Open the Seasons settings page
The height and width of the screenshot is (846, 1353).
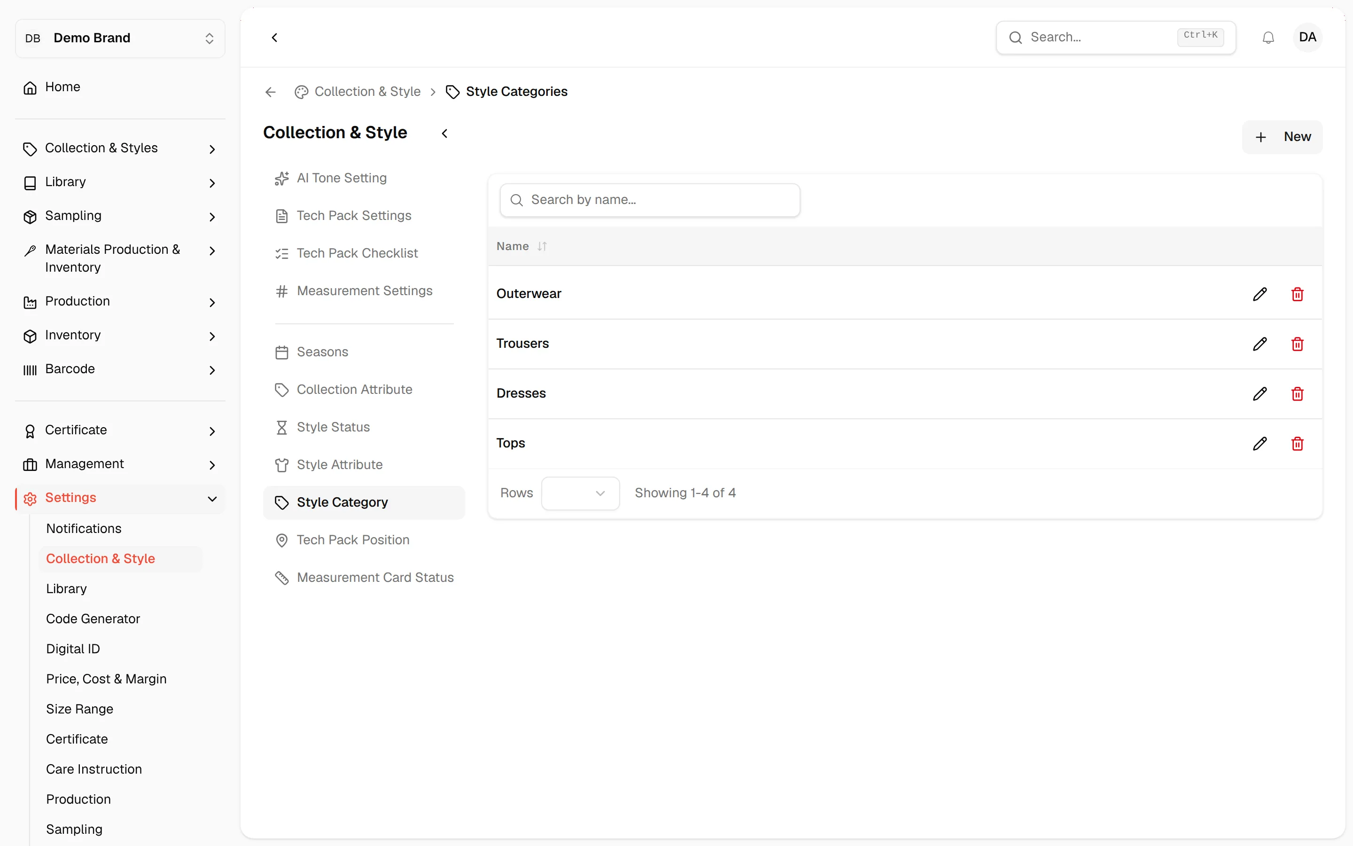[x=364, y=352]
